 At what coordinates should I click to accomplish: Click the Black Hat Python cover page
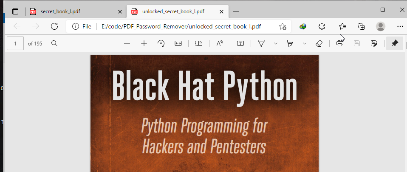[x=204, y=113]
